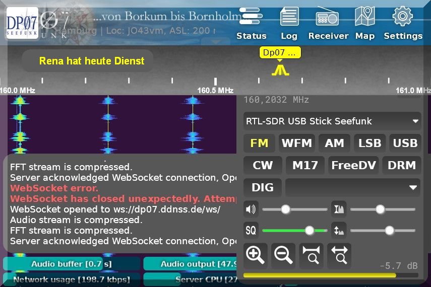Screen dimensions: 431x287
Task: Open the RTL-SDR USB Stick Seefunk profile dropdown
Action: tap(332, 121)
